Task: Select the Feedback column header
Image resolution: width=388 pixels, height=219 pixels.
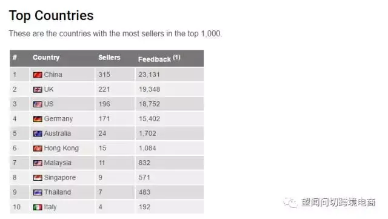Action: tap(155, 59)
